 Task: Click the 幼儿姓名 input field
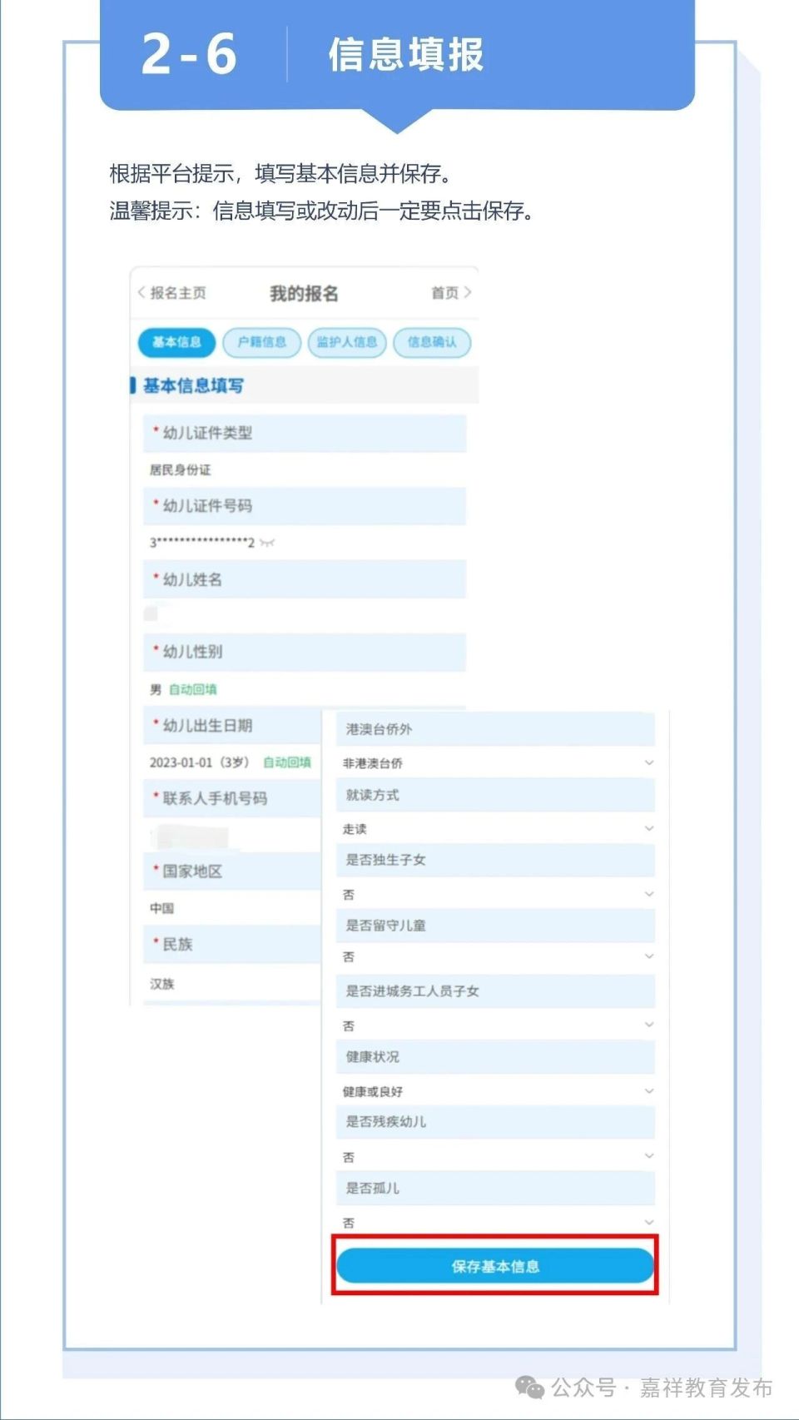pos(305,614)
